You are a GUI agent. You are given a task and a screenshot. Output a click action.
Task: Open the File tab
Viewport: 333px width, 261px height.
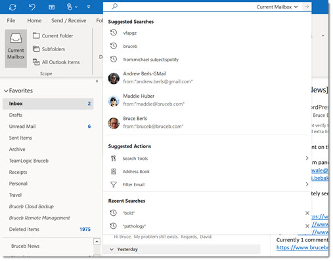coord(11,20)
